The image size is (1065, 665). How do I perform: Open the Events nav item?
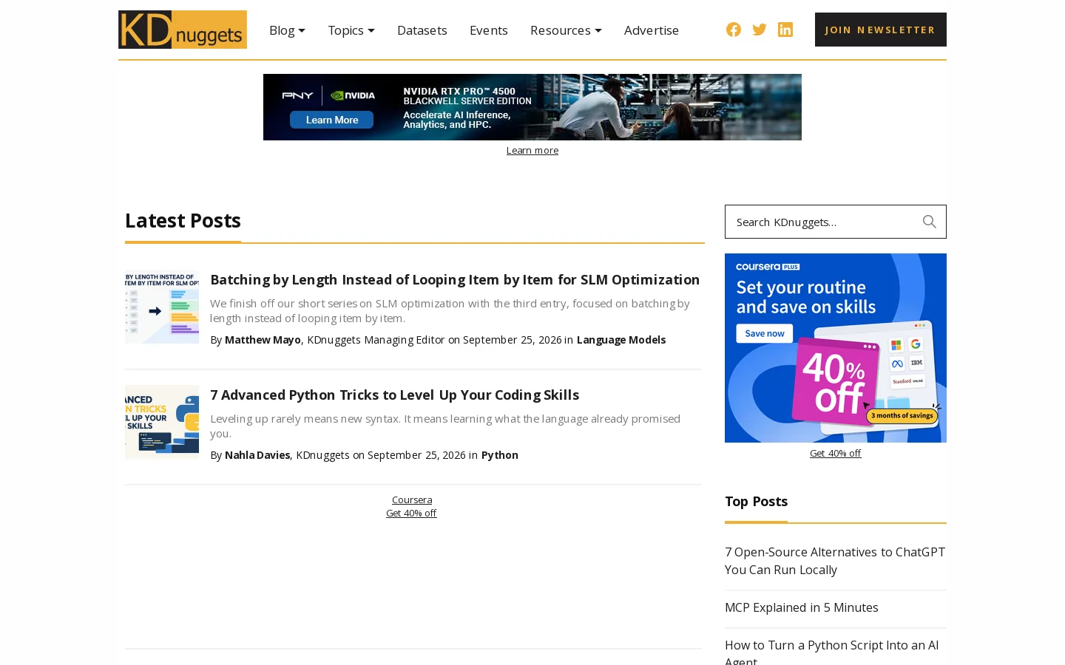click(489, 30)
